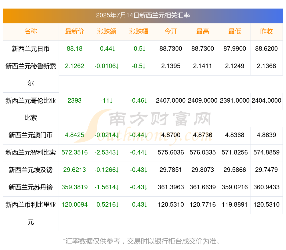Click the change amount -1.5614↓
This screenshot has height=250, width=286.
click(107, 187)
